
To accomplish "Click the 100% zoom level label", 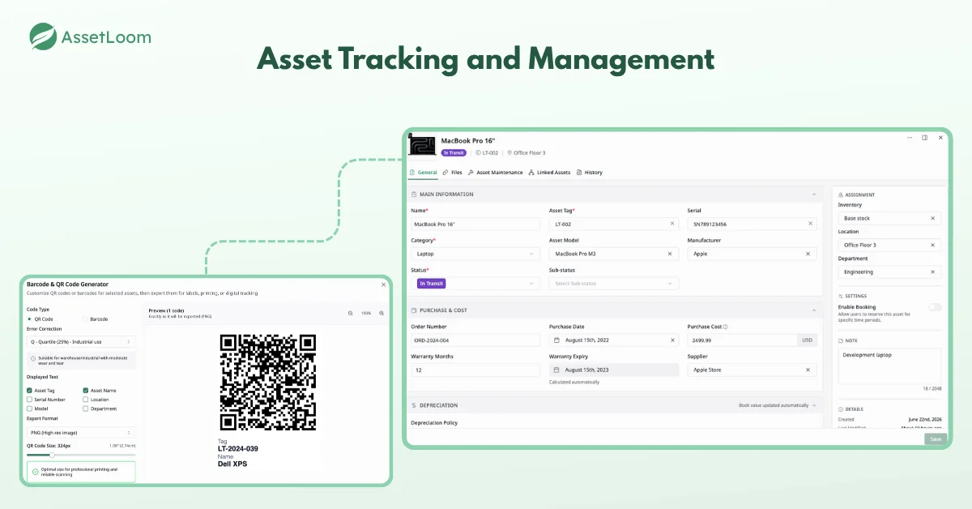I will pos(365,313).
